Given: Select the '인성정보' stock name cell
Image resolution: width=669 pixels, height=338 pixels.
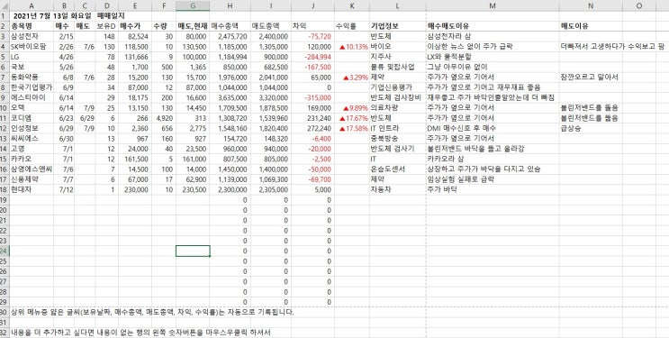Looking at the screenshot, I should coord(32,128).
